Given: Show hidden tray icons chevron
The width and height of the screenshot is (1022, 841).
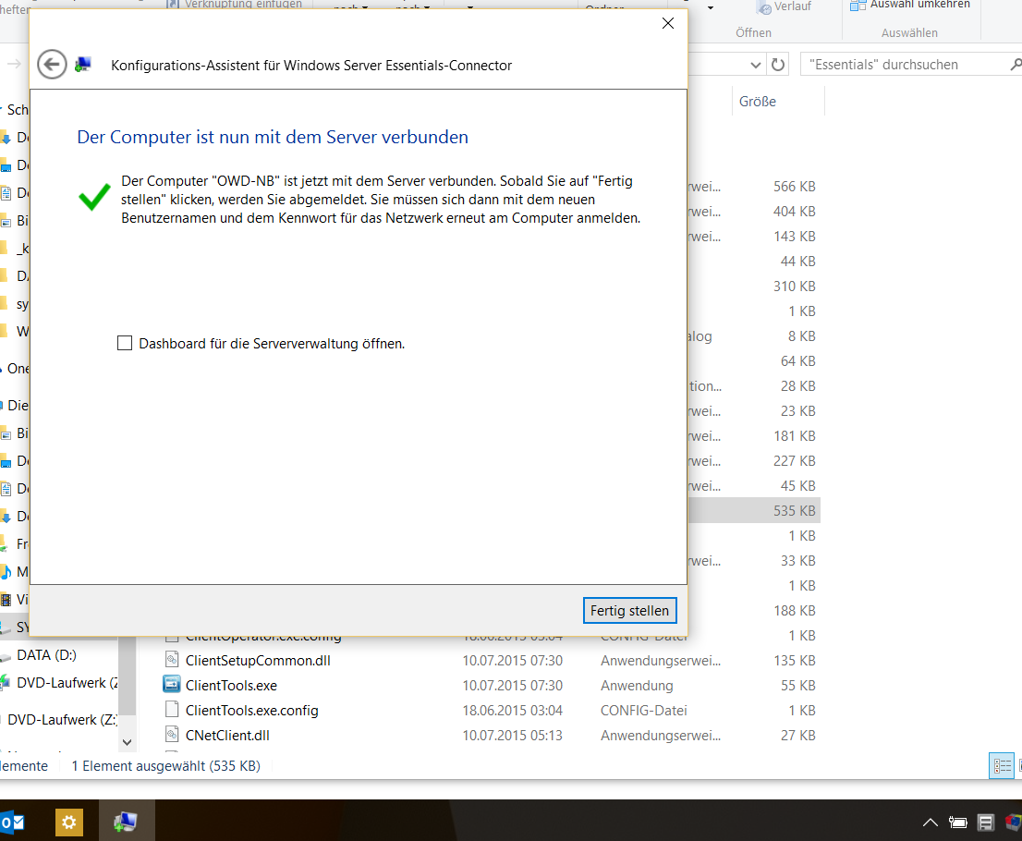Looking at the screenshot, I should [931, 822].
